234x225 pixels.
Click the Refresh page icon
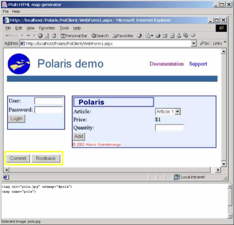47,36
